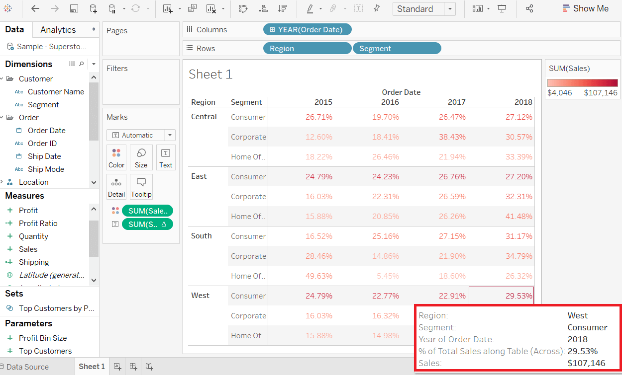Select the Profit Ratio measure field
The width and height of the screenshot is (622, 375).
click(38, 224)
